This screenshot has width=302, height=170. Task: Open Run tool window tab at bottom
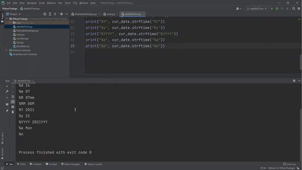coord(9,164)
